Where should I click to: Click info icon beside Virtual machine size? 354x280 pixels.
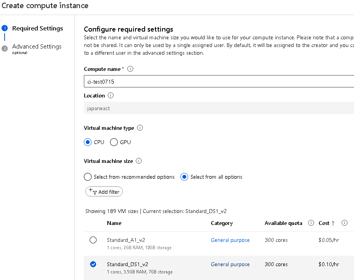coord(139,161)
